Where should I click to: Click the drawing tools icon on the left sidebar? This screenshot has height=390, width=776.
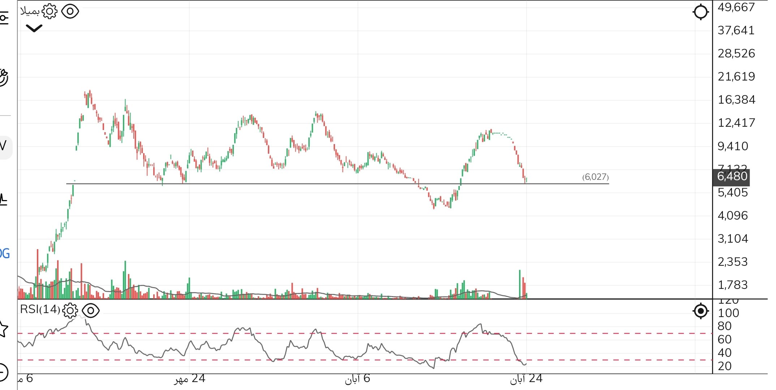pos(3,77)
